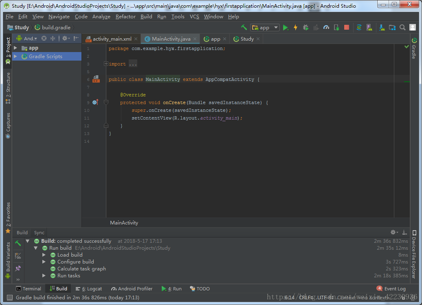Click the collapse all icon in project panel
Image resolution: width=422 pixels, height=305 pixels.
pyautogui.click(x=53, y=38)
